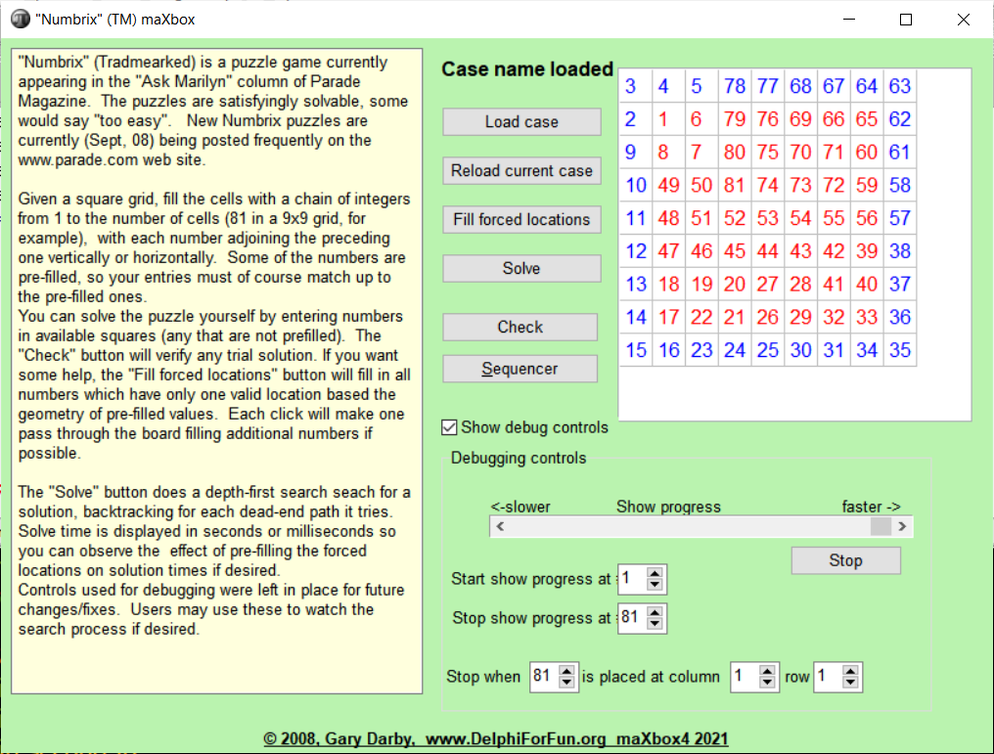
Task: Click the Load case button
Action: point(521,122)
